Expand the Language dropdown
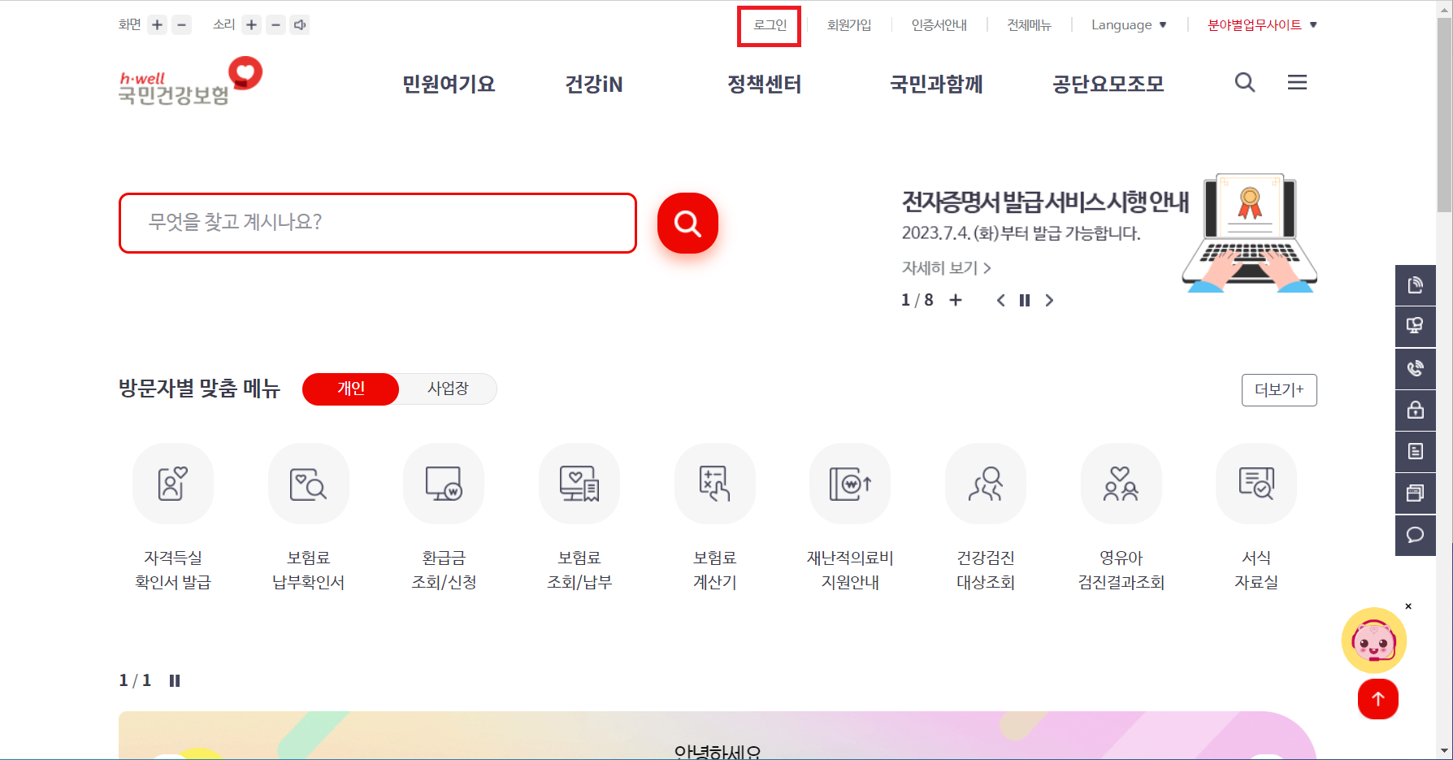The width and height of the screenshot is (1453, 760). pos(1129,25)
